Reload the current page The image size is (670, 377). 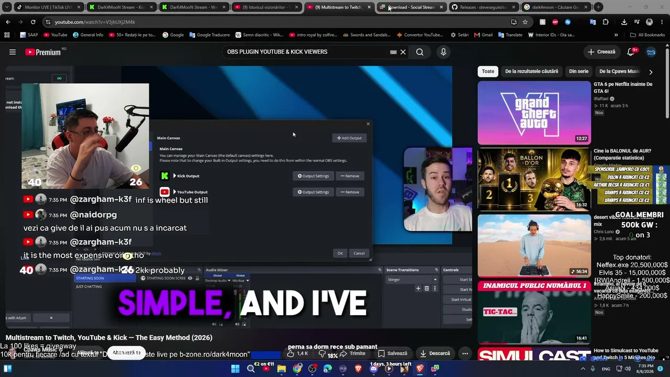(33, 22)
